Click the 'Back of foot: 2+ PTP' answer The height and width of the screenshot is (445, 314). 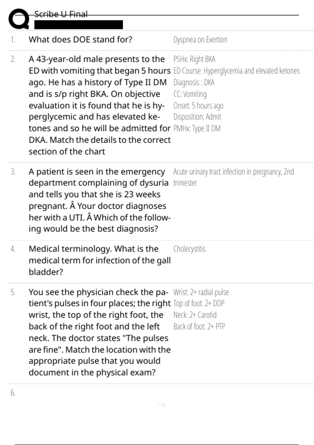click(199, 326)
